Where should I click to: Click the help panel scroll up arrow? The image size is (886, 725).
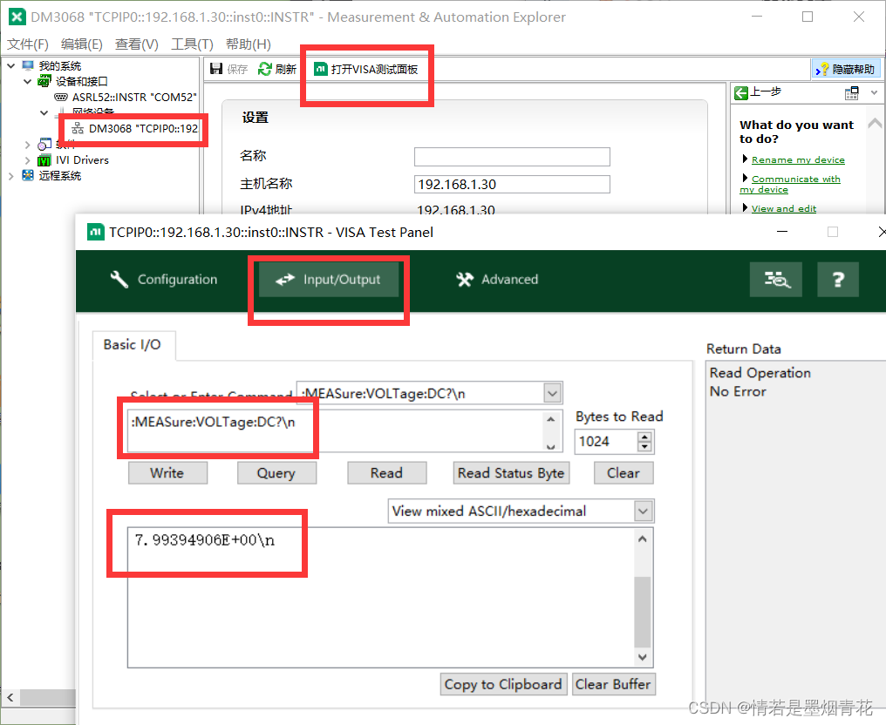coord(874,123)
